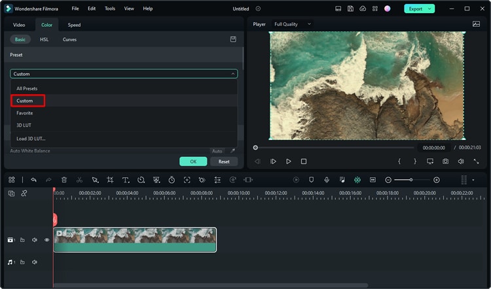The width and height of the screenshot is (491, 289).
Task: Click the undo arrow in timeline toolbar
Action: click(x=33, y=180)
